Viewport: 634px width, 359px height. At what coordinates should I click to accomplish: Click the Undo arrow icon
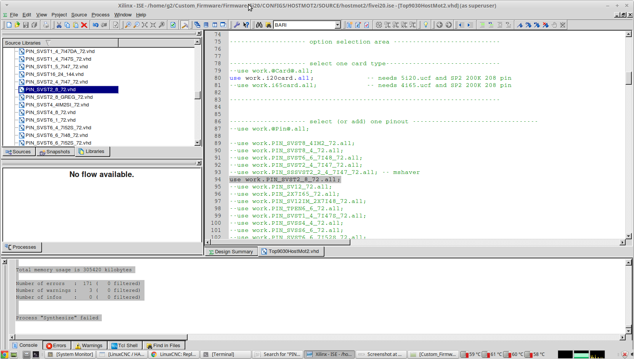(95, 25)
